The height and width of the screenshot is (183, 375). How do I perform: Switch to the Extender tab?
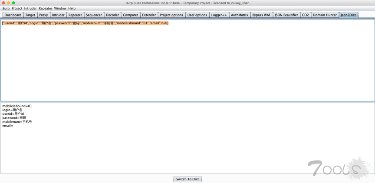[149, 15]
